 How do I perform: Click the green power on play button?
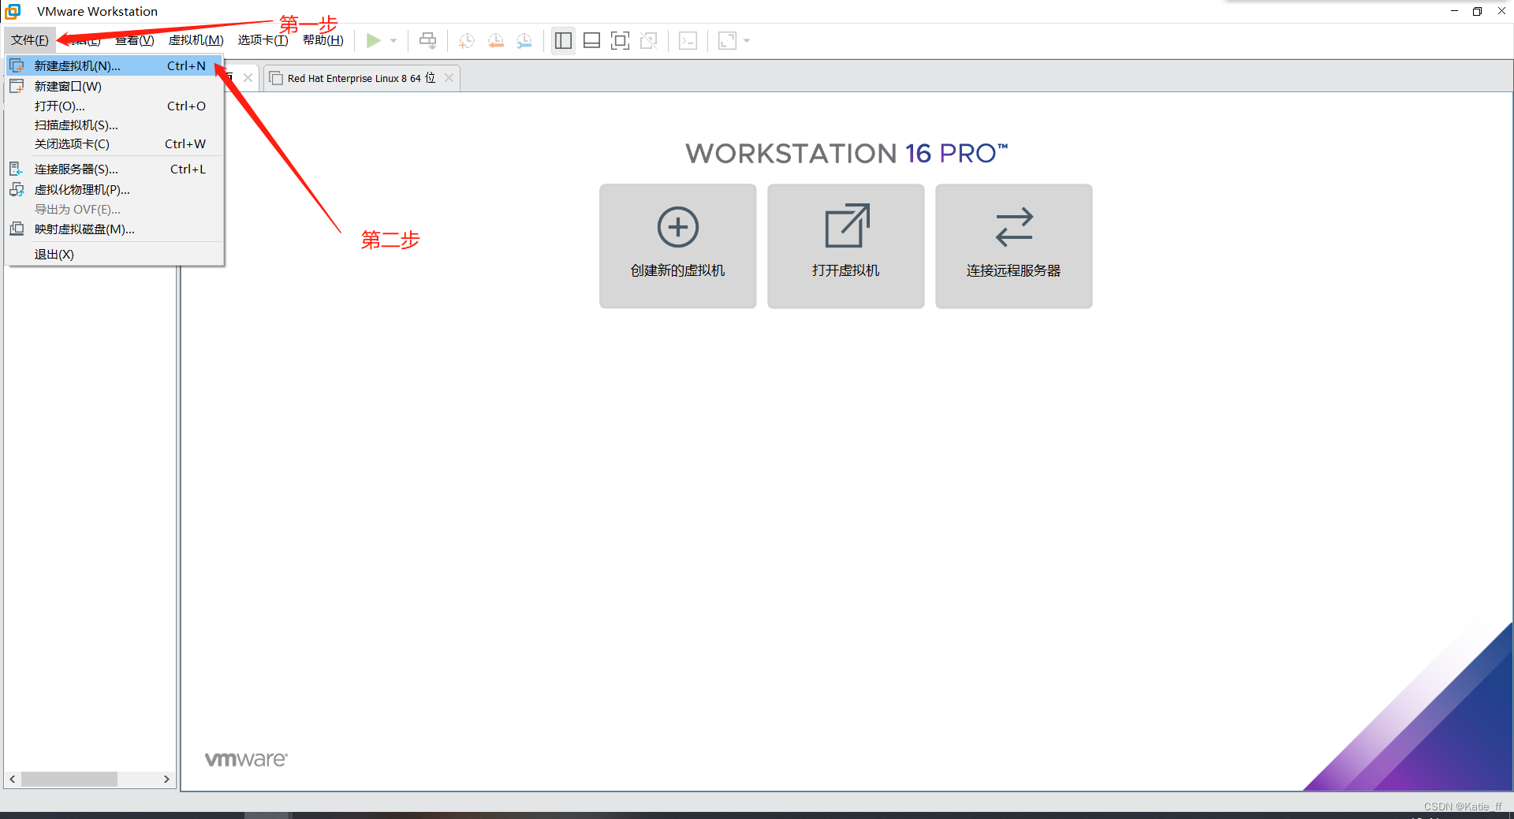click(374, 40)
